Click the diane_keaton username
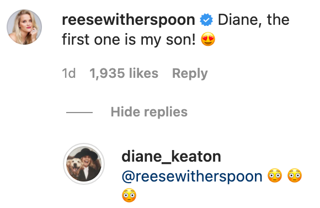This screenshot has height=208, width=320. click(171, 157)
